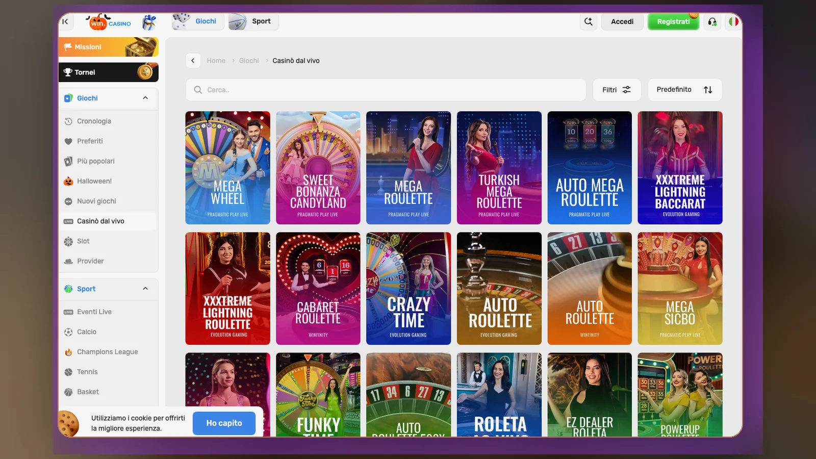Change language via the Italian flag icon
The height and width of the screenshot is (459, 816).
[x=733, y=21]
